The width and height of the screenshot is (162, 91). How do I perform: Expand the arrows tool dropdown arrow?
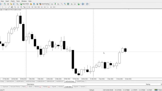(x=26, y=7)
